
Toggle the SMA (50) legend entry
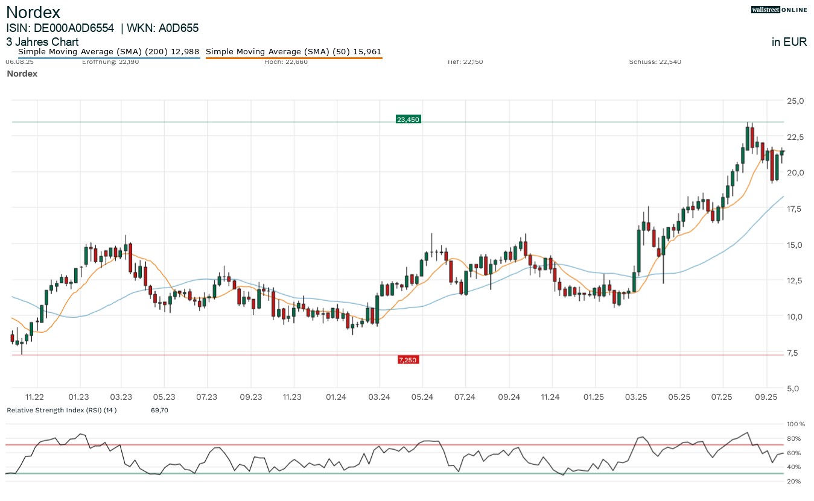[x=294, y=52]
